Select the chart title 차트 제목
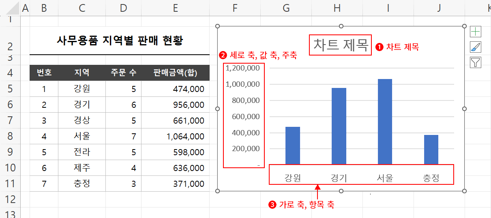Image resolution: width=491 pixels, height=218 pixels. [x=341, y=45]
